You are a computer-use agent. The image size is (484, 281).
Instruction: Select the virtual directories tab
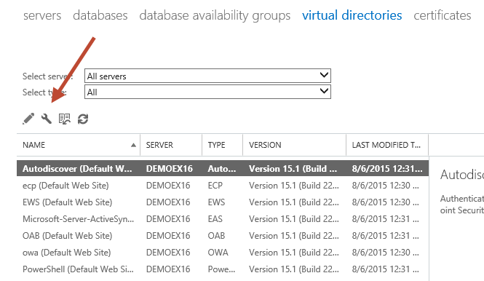point(352,15)
